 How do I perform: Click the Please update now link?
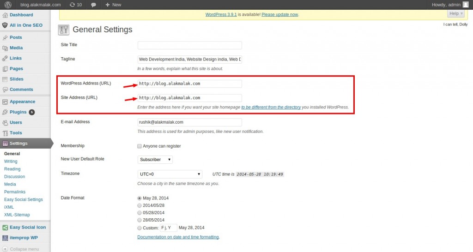pyautogui.click(x=279, y=14)
